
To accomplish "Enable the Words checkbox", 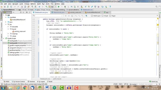I will pyautogui.click(x=102, y=16).
